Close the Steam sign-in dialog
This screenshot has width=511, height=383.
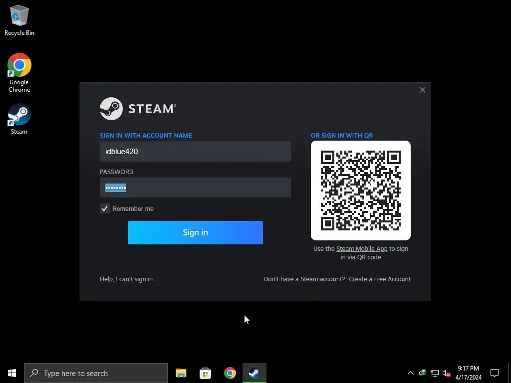(x=422, y=90)
